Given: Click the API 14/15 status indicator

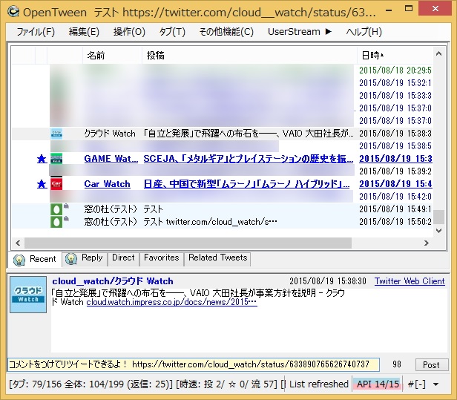Looking at the screenshot, I should click(378, 384).
